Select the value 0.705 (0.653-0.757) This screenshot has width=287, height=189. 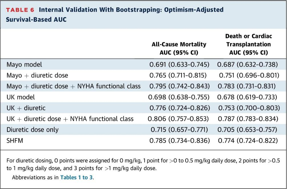247,130
